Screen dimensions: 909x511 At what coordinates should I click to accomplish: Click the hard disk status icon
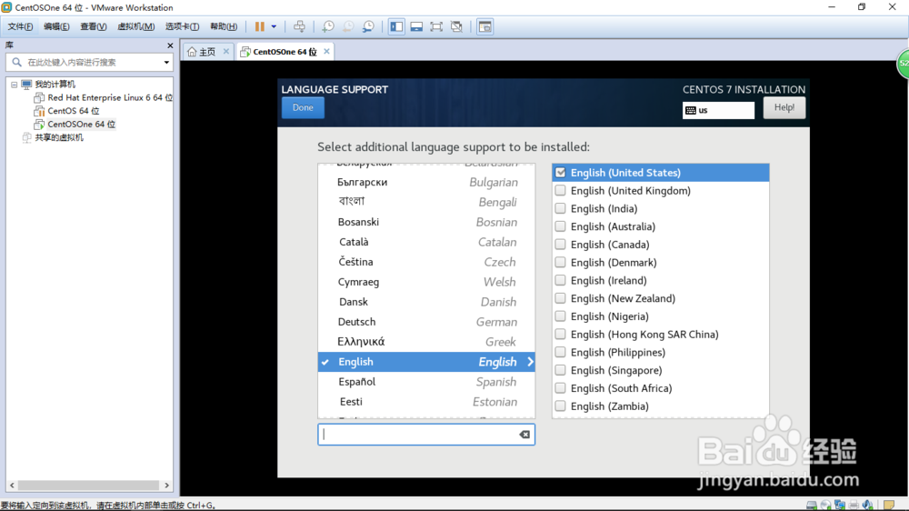(812, 506)
